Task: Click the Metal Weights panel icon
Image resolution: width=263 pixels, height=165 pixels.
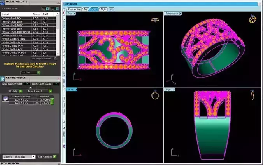Action: [x=2, y=2]
